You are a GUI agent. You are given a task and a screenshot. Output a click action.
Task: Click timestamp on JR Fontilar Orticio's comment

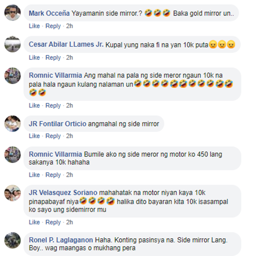coord(69,136)
